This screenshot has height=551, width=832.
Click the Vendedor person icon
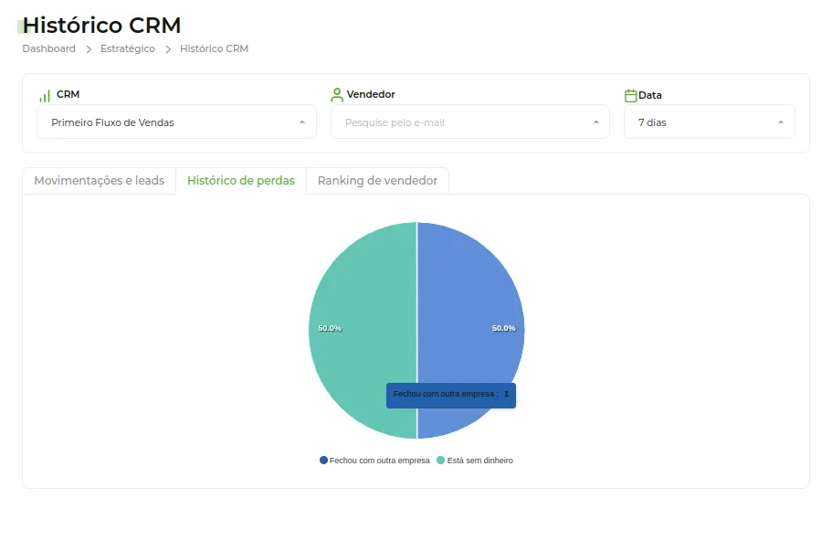336,95
